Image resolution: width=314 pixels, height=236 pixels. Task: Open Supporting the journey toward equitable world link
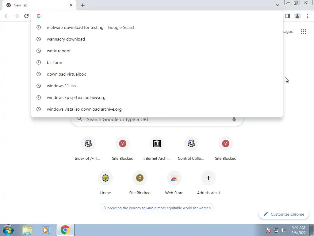point(157,208)
